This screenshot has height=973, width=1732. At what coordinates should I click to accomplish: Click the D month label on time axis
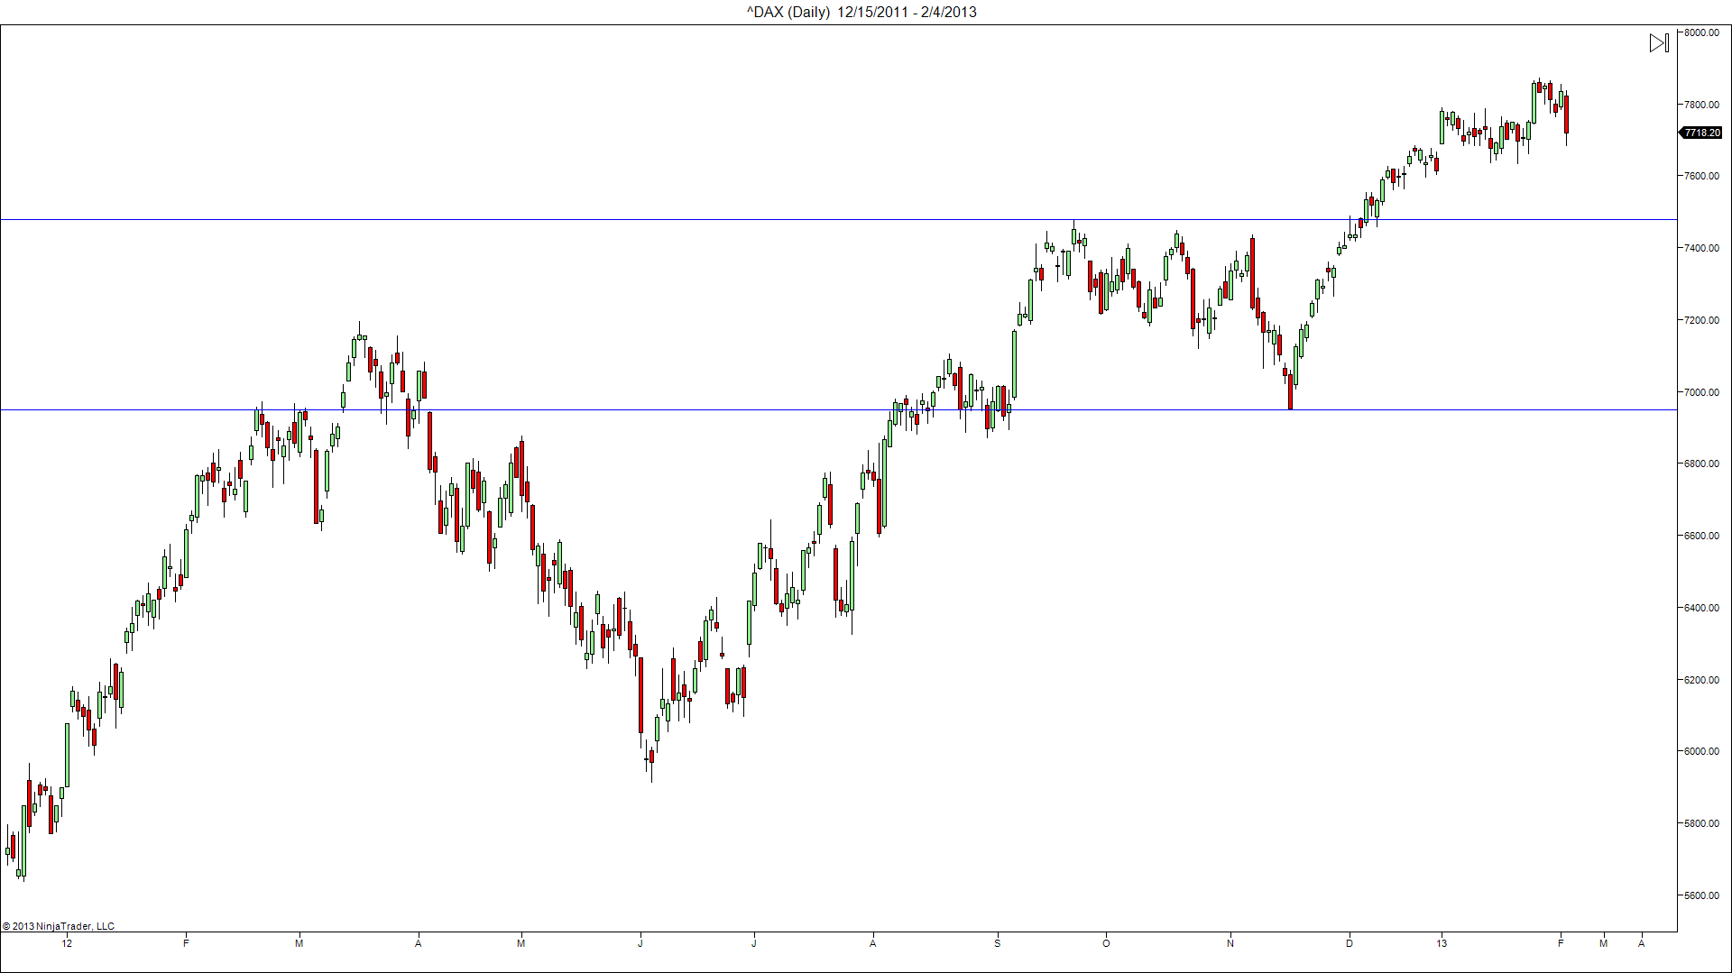tap(1350, 943)
